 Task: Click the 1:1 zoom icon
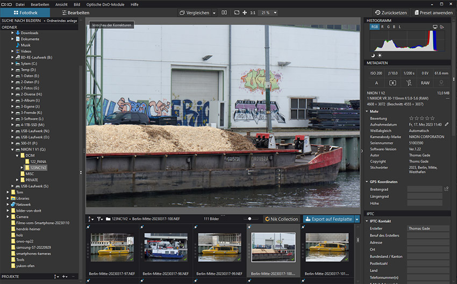[x=253, y=12]
